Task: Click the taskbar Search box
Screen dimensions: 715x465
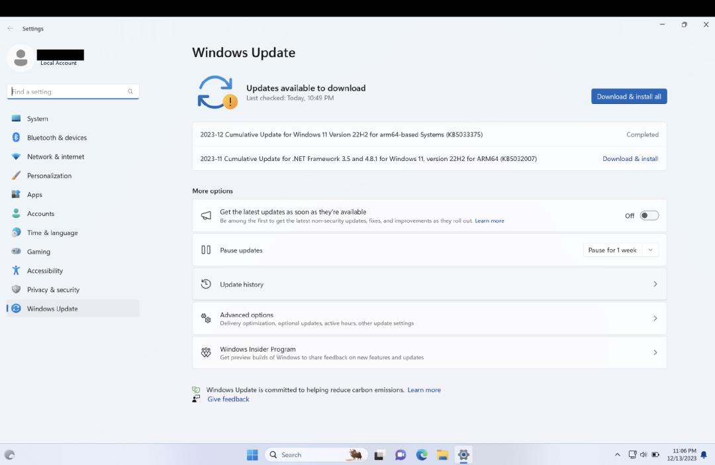Action: 316,454
